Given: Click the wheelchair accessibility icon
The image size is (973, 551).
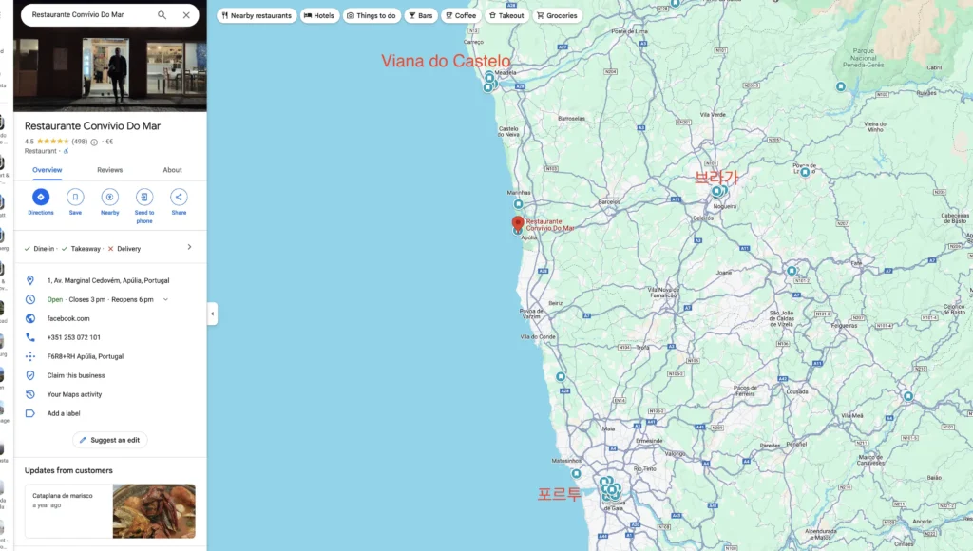Looking at the screenshot, I should coord(67,151).
